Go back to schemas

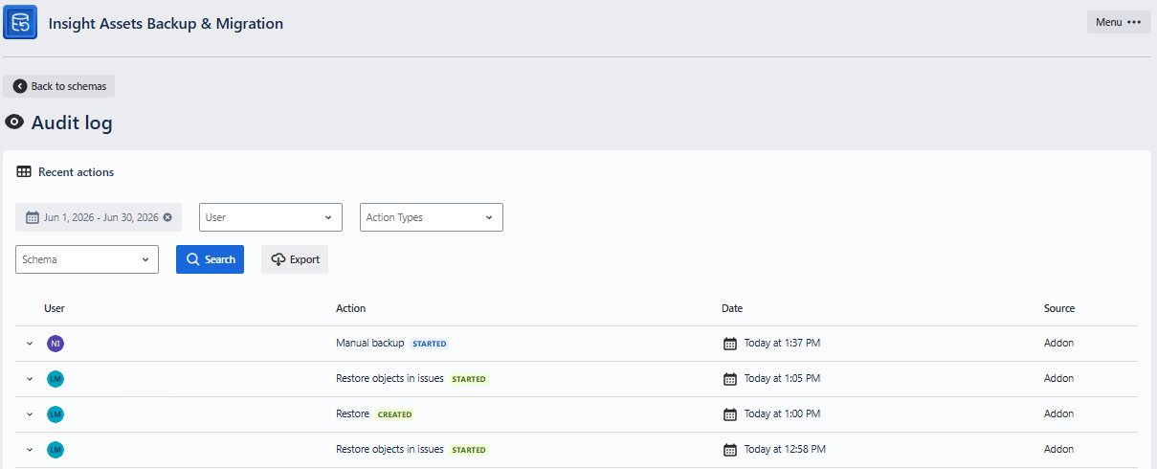(59, 86)
